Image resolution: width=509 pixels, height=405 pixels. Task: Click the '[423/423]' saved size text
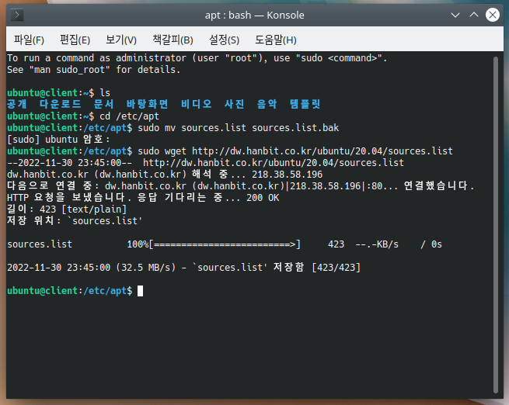click(336, 268)
